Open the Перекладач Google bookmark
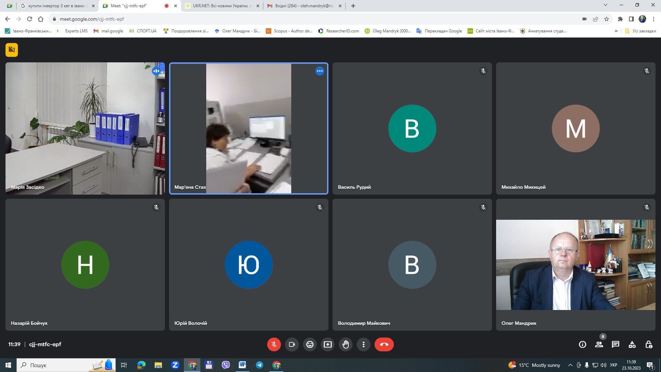 (439, 31)
